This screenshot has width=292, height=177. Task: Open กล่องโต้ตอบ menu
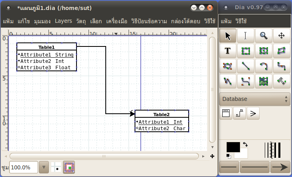point(185,21)
